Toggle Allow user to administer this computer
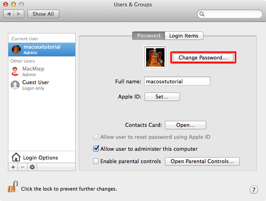 [96, 149]
